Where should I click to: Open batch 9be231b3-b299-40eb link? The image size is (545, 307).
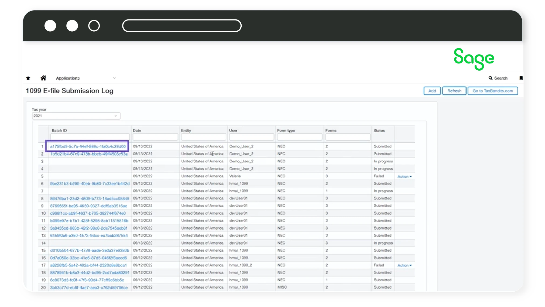[90, 183]
